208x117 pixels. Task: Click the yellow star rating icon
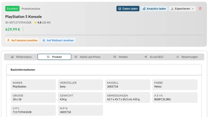click(35, 22)
